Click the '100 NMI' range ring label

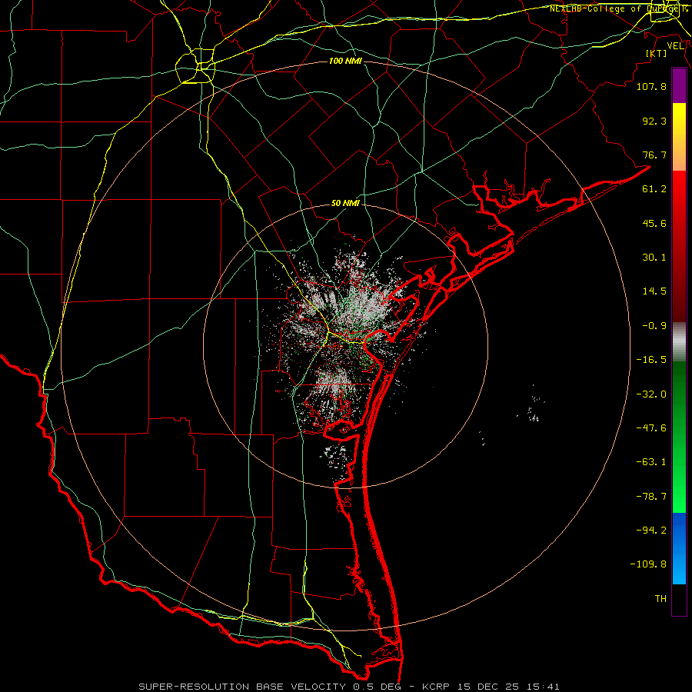pyautogui.click(x=345, y=61)
